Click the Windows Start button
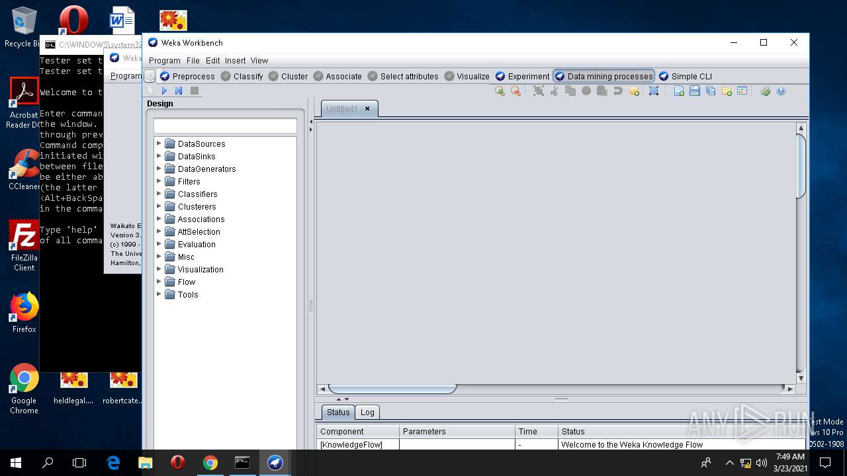 coord(16,462)
